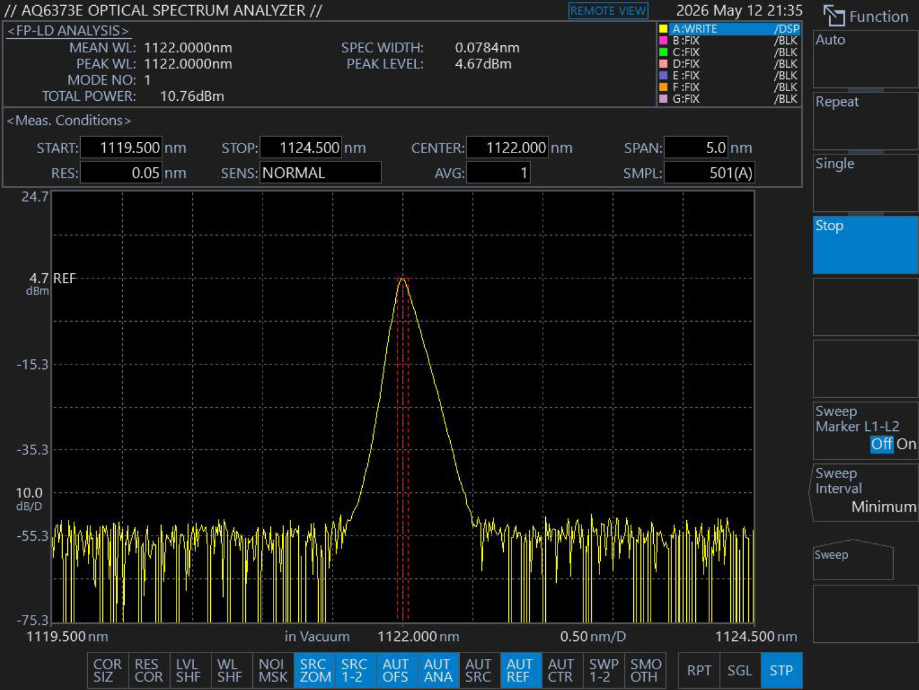Toggle the SRC ZOM status button
This screenshot has width=919, height=690.
coord(314,671)
